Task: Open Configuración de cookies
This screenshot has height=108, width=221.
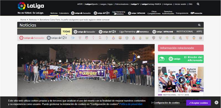Action: point(167,103)
